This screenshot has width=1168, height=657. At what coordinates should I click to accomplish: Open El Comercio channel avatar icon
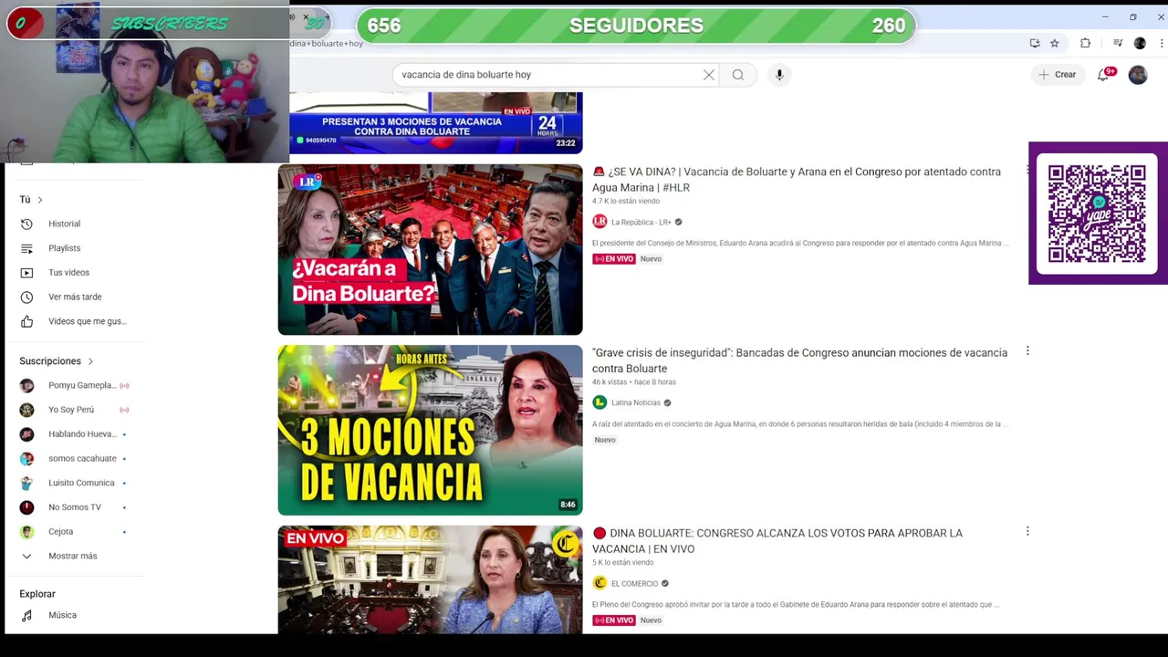pos(600,583)
